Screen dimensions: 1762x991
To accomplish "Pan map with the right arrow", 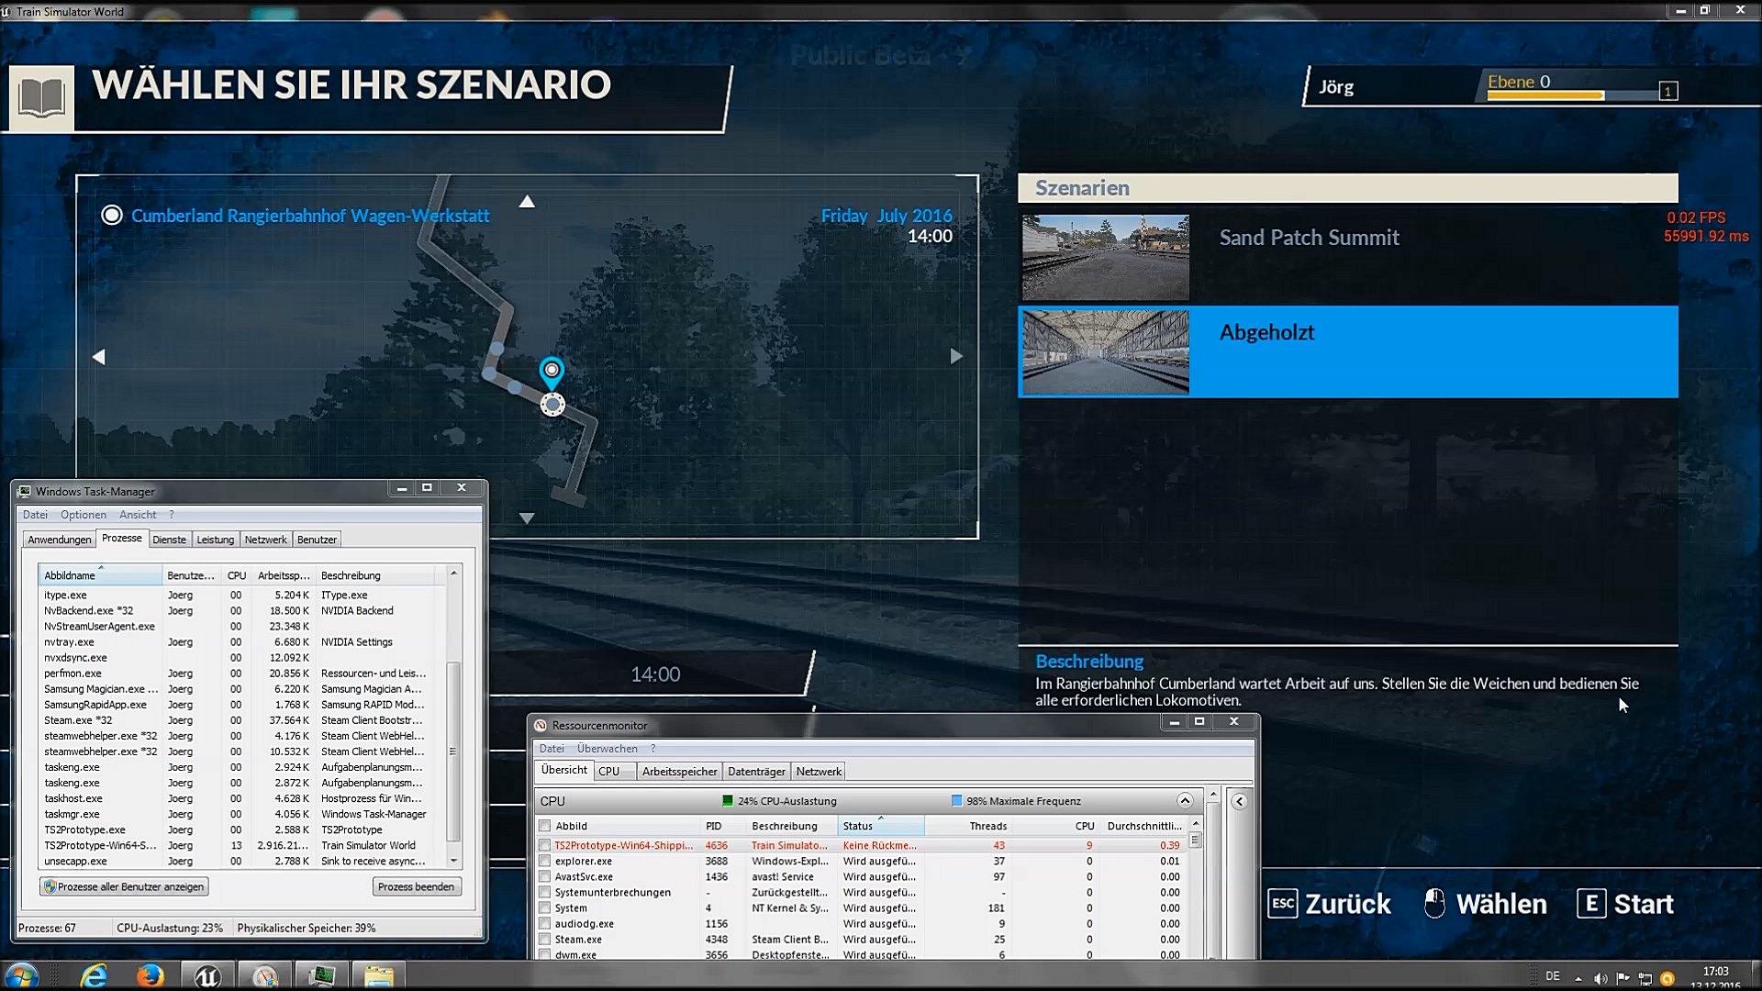I will click(956, 356).
